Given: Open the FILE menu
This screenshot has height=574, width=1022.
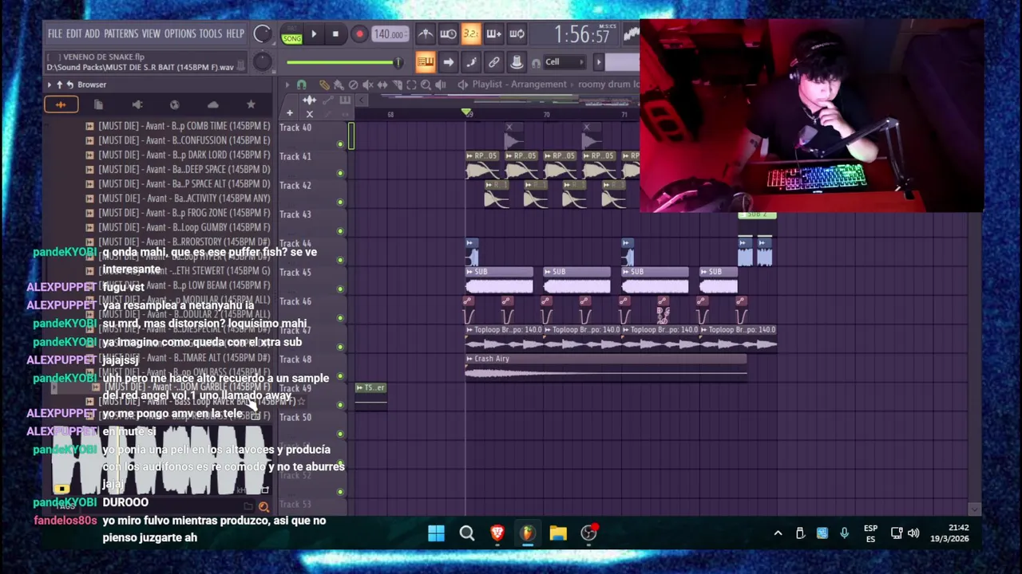Looking at the screenshot, I should [x=54, y=34].
